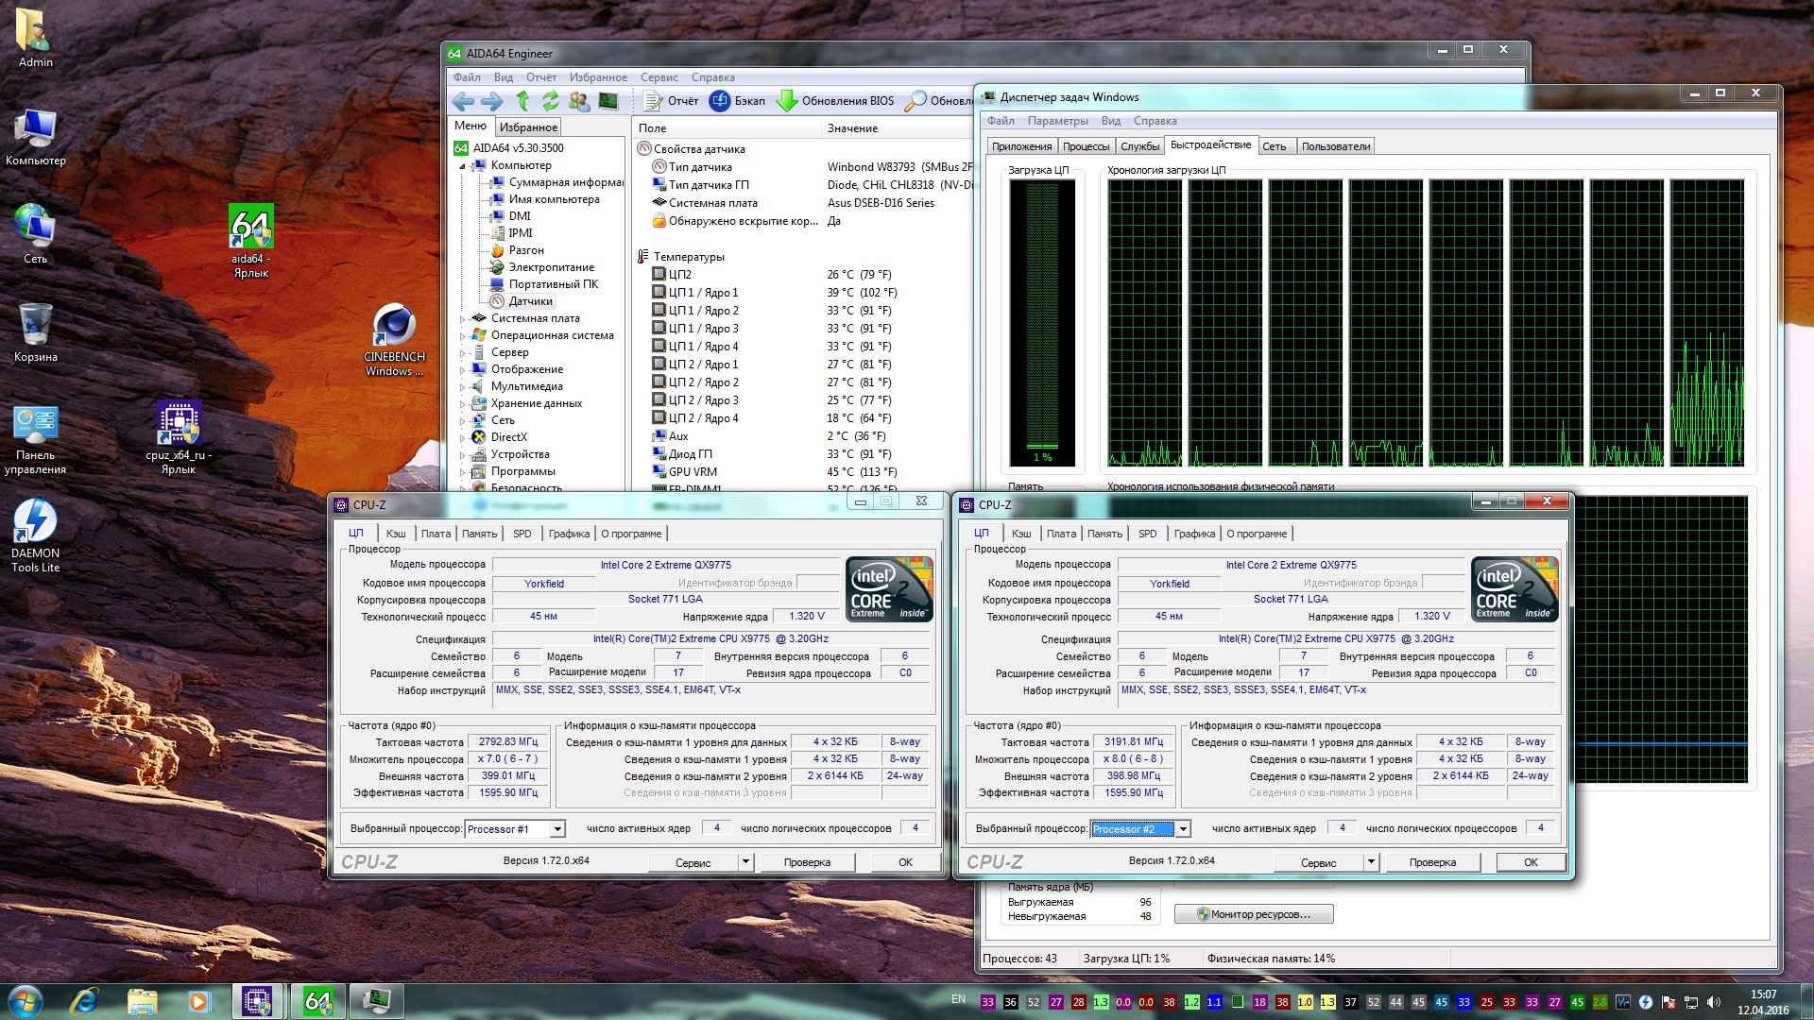Open the Processor #2 selection dropdown
Screen dimensions: 1814x1020
[x=1183, y=829]
